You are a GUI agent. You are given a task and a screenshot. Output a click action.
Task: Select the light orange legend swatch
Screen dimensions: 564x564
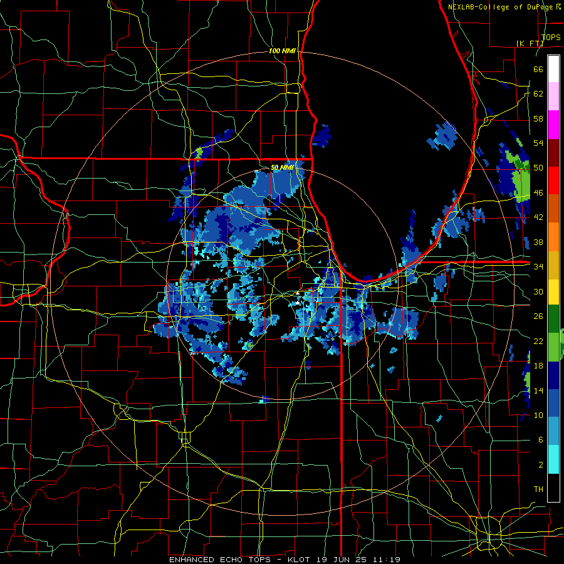click(x=553, y=237)
